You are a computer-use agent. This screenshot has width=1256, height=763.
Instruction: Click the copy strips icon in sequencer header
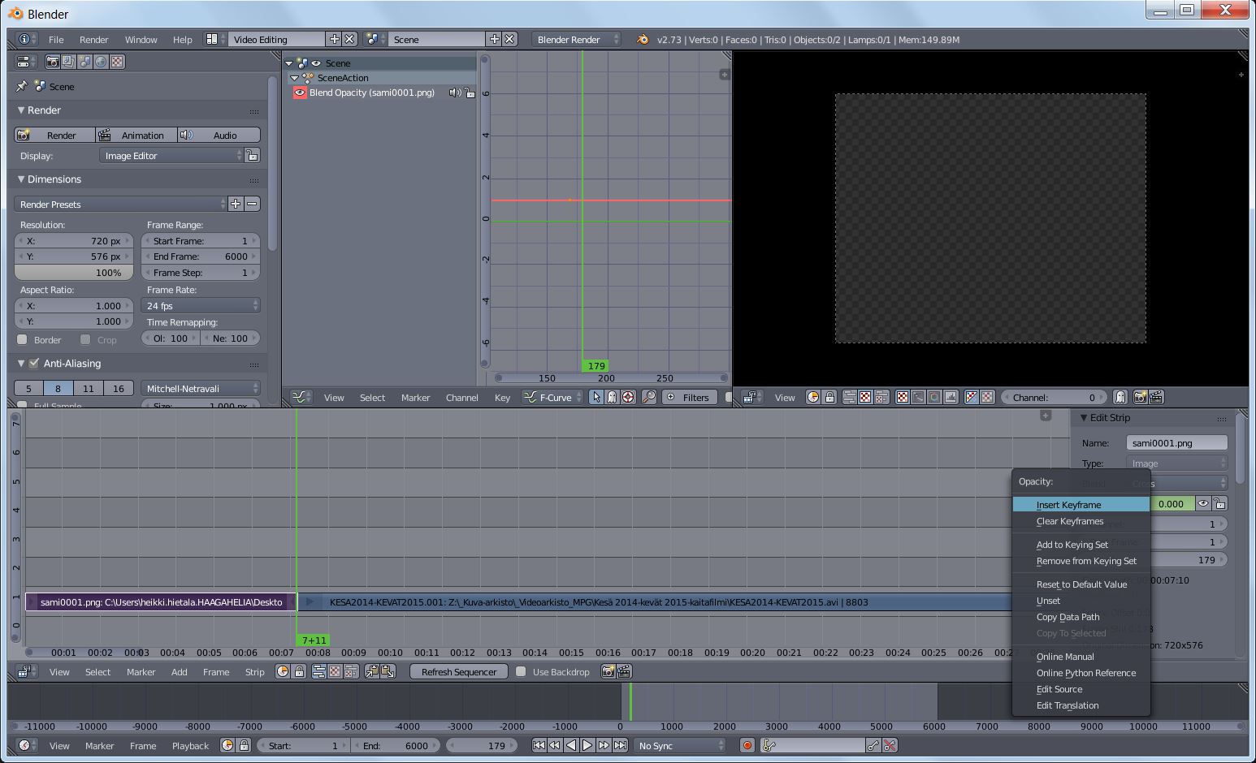372,671
